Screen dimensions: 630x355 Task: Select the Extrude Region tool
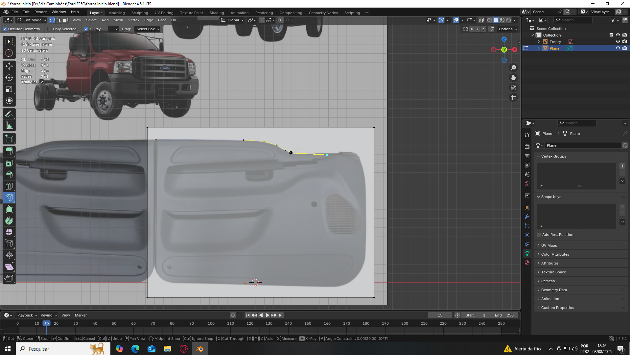(9, 152)
